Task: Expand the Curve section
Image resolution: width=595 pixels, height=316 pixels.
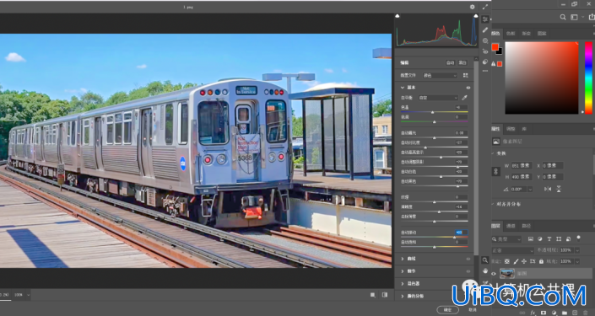Action: pyautogui.click(x=403, y=259)
